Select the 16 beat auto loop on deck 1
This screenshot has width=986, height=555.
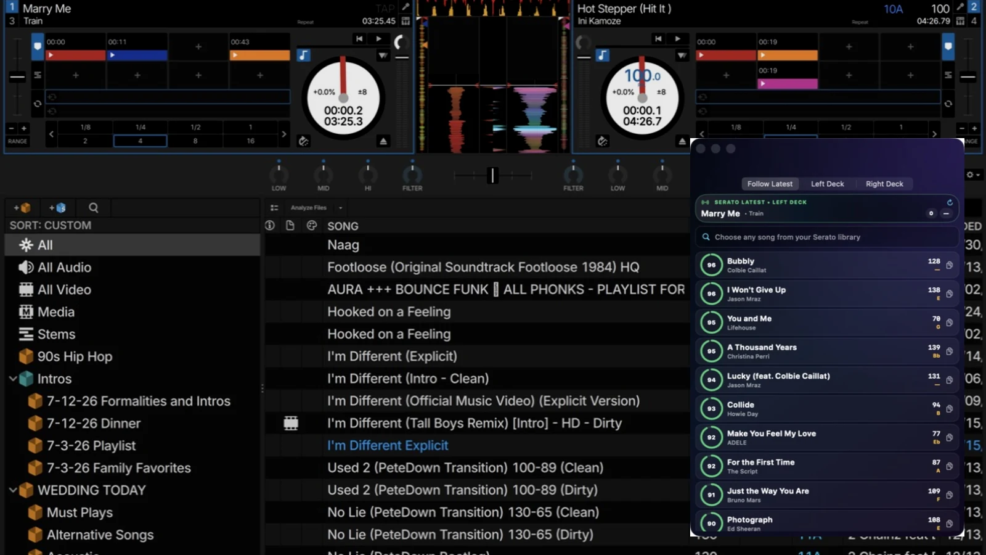pos(250,141)
